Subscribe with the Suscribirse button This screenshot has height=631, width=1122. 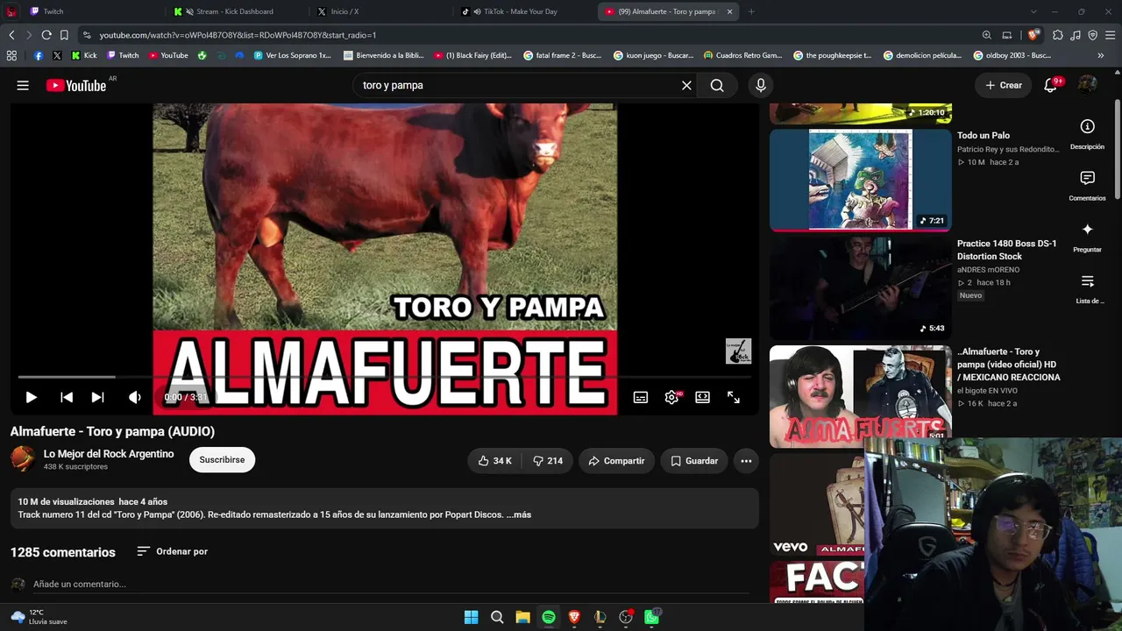(222, 460)
